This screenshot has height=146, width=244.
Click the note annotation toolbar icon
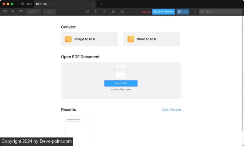tap(113, 12)
